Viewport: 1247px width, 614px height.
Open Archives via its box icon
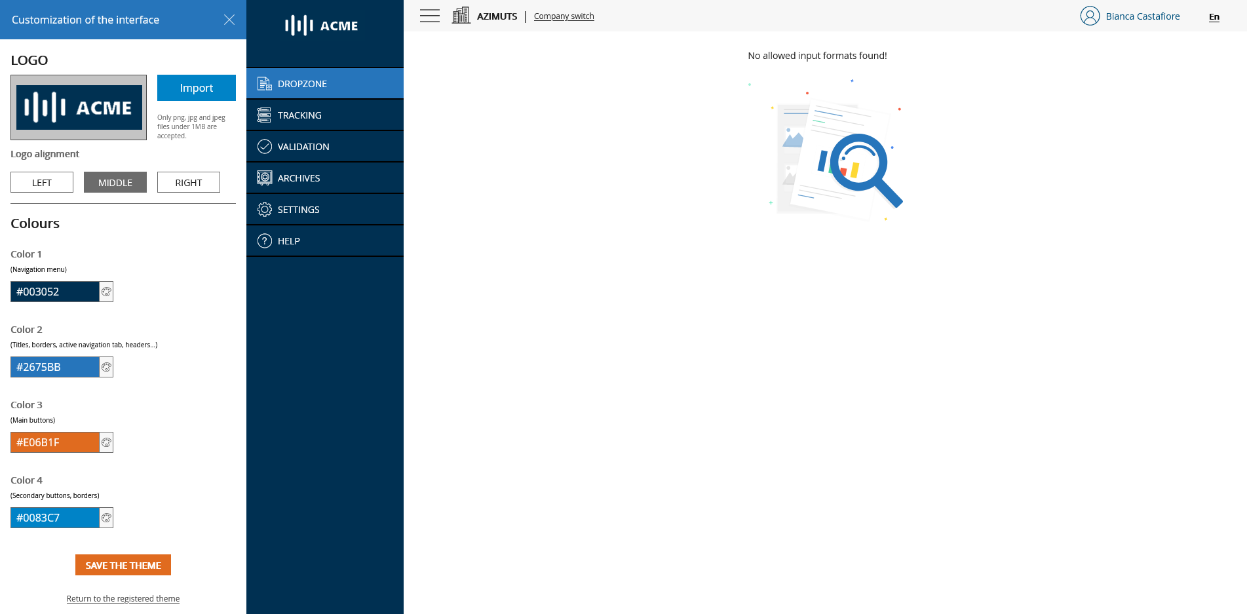[x=264, y=178]
